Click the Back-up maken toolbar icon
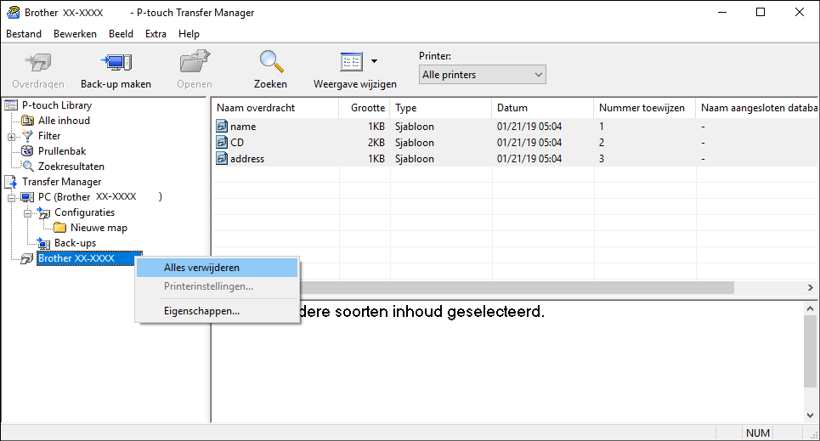The width and height of the screenshot is (820, 441). pos(116,62)
